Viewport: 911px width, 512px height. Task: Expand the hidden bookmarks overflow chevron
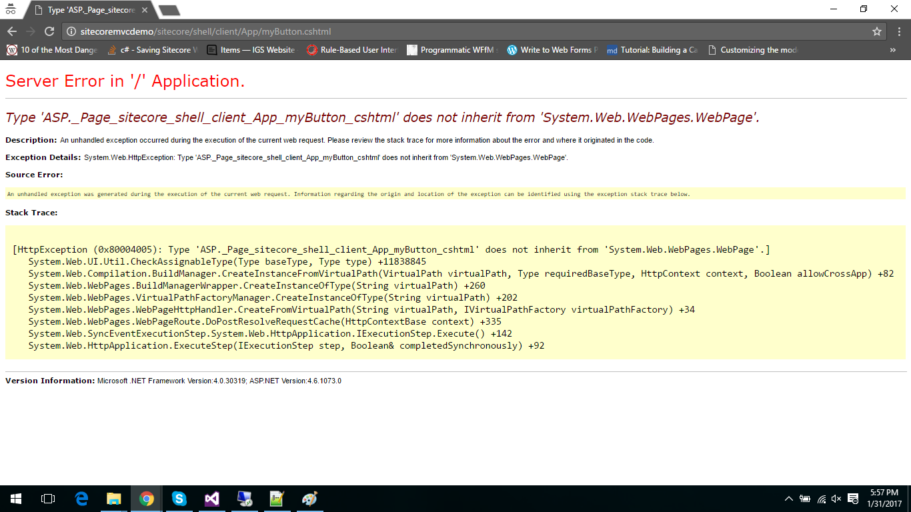tap(893, 50)
